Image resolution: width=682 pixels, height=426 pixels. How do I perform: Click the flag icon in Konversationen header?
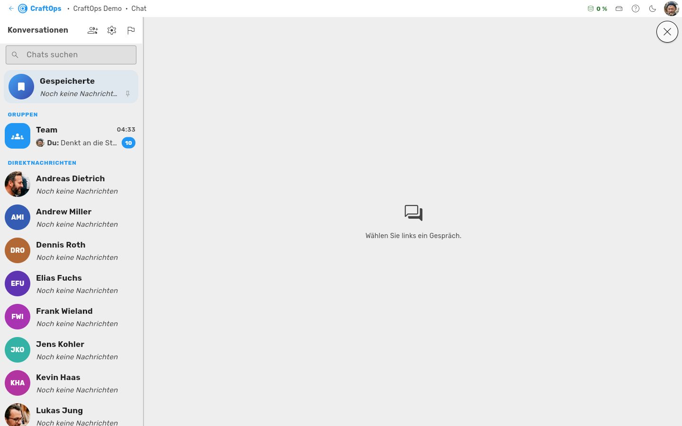tap(131, 30)
